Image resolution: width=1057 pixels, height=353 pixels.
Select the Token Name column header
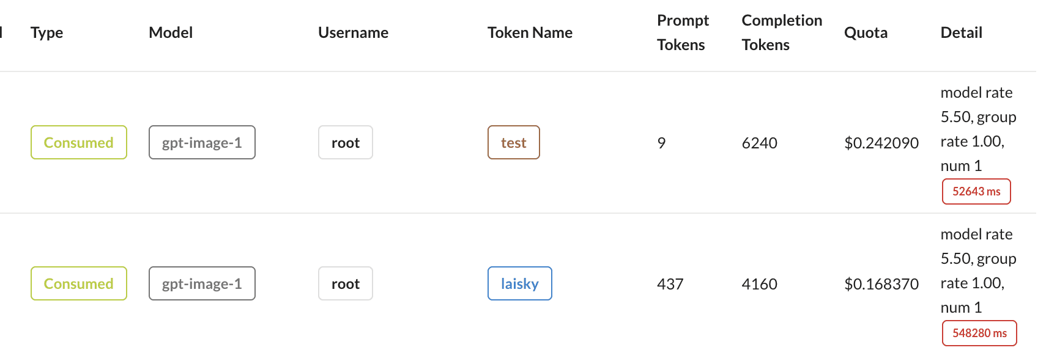530,33
